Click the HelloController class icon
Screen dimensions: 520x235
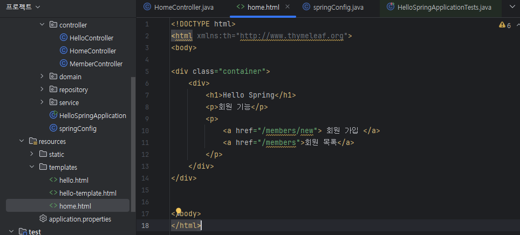coord(63,37)
